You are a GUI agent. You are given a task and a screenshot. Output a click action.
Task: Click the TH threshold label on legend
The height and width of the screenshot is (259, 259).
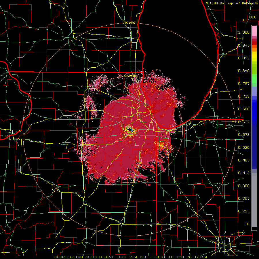(x=247, y=224)
